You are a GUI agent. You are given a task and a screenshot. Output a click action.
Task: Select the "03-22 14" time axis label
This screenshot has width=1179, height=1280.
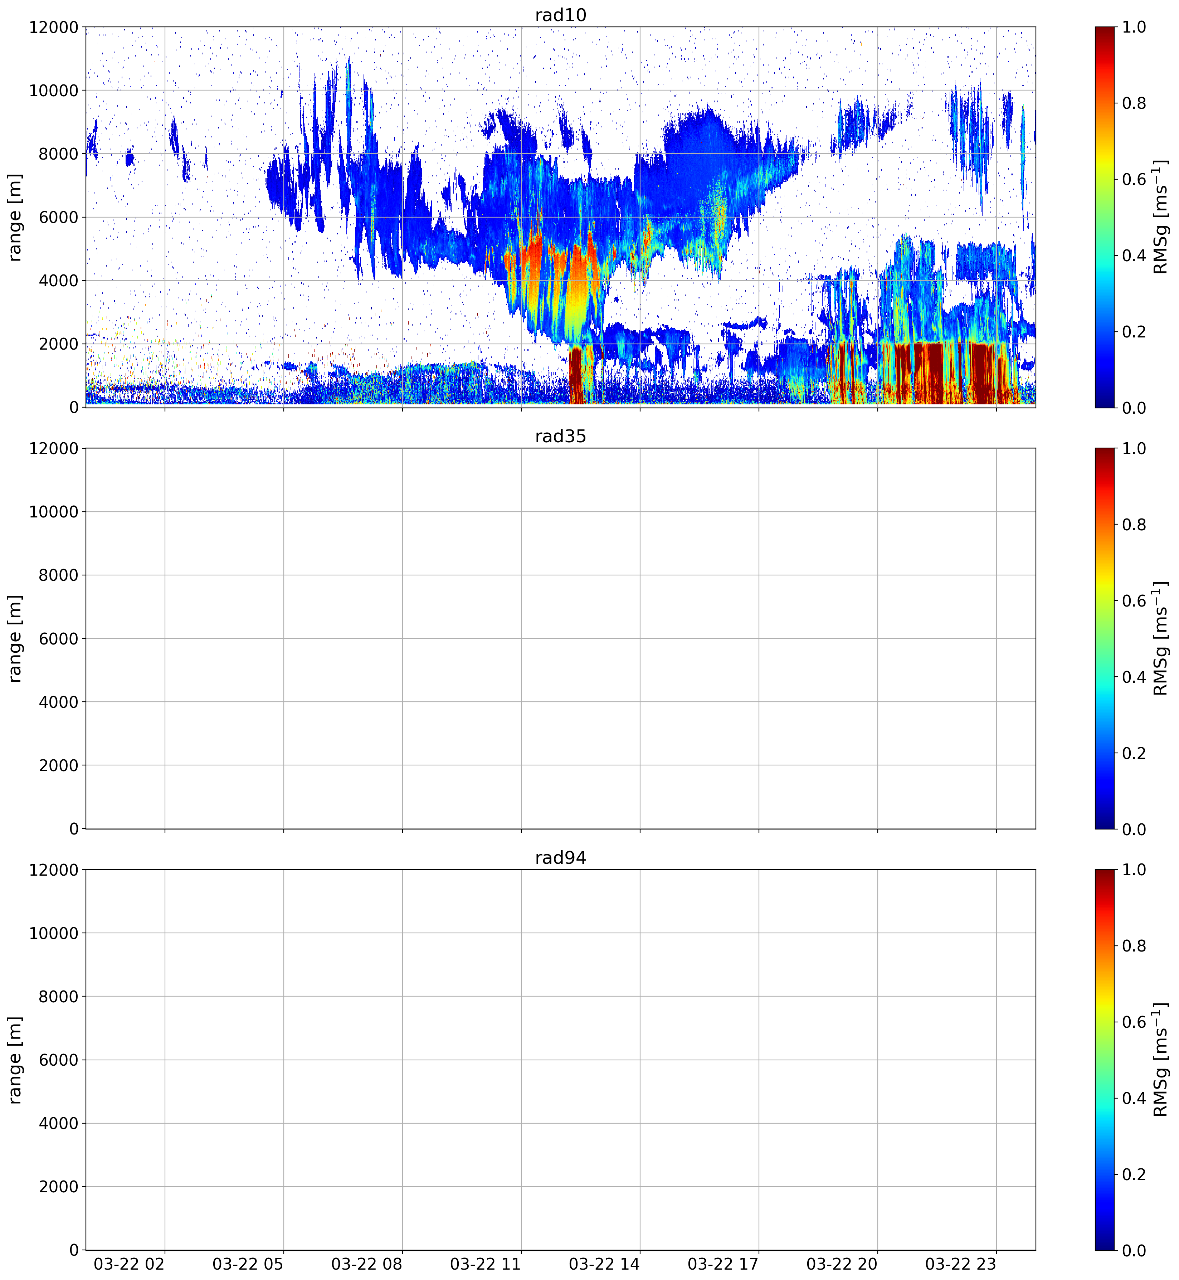point(604,1264)
